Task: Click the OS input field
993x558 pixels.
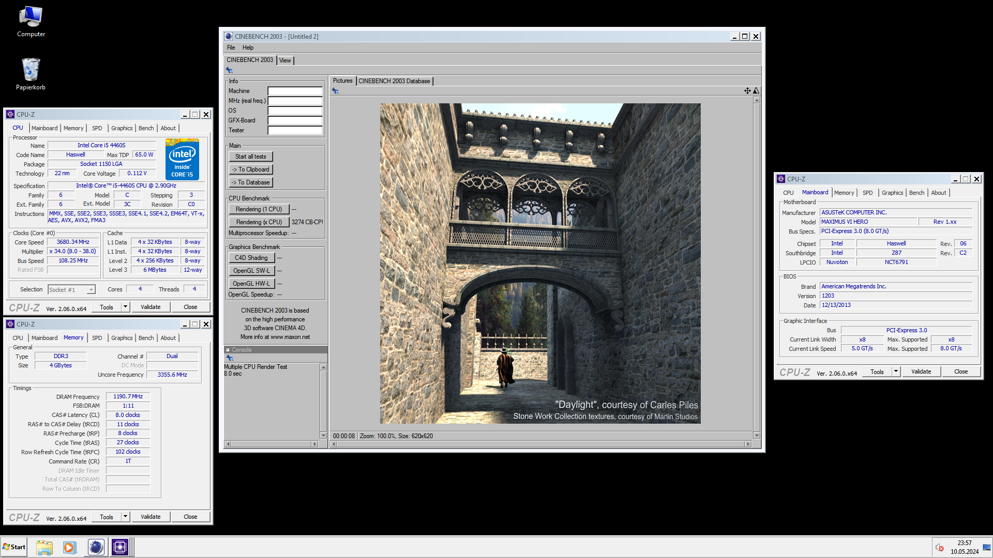Action: (x=295, y=111)
